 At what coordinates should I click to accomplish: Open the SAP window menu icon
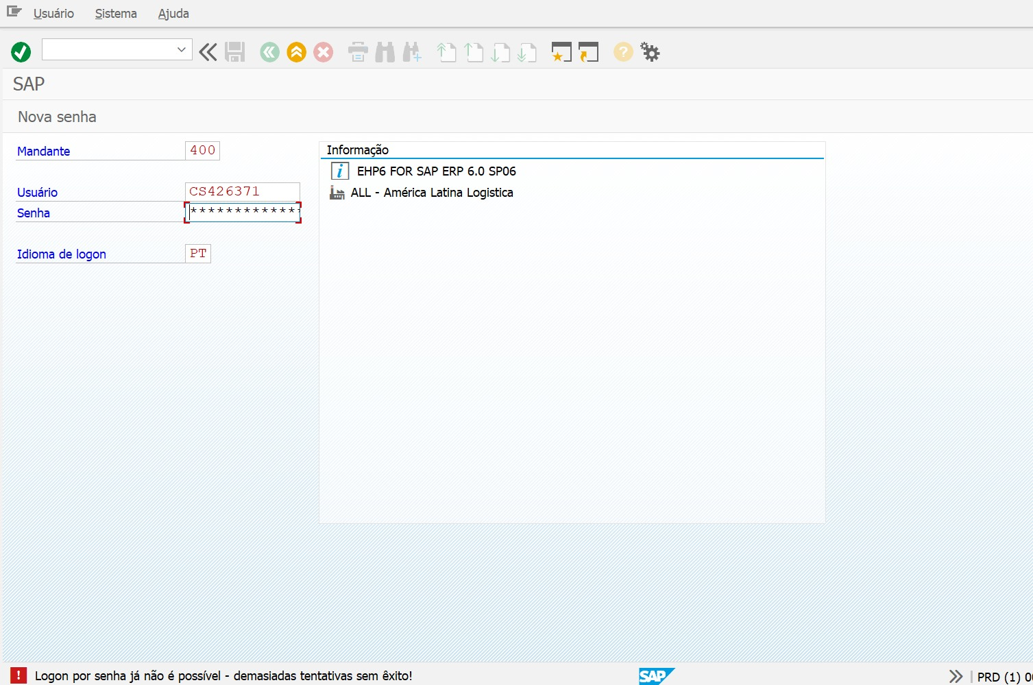[14, 12]
